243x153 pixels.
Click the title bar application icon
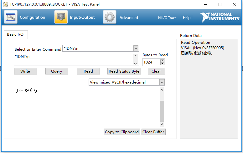tap(6, 4)
